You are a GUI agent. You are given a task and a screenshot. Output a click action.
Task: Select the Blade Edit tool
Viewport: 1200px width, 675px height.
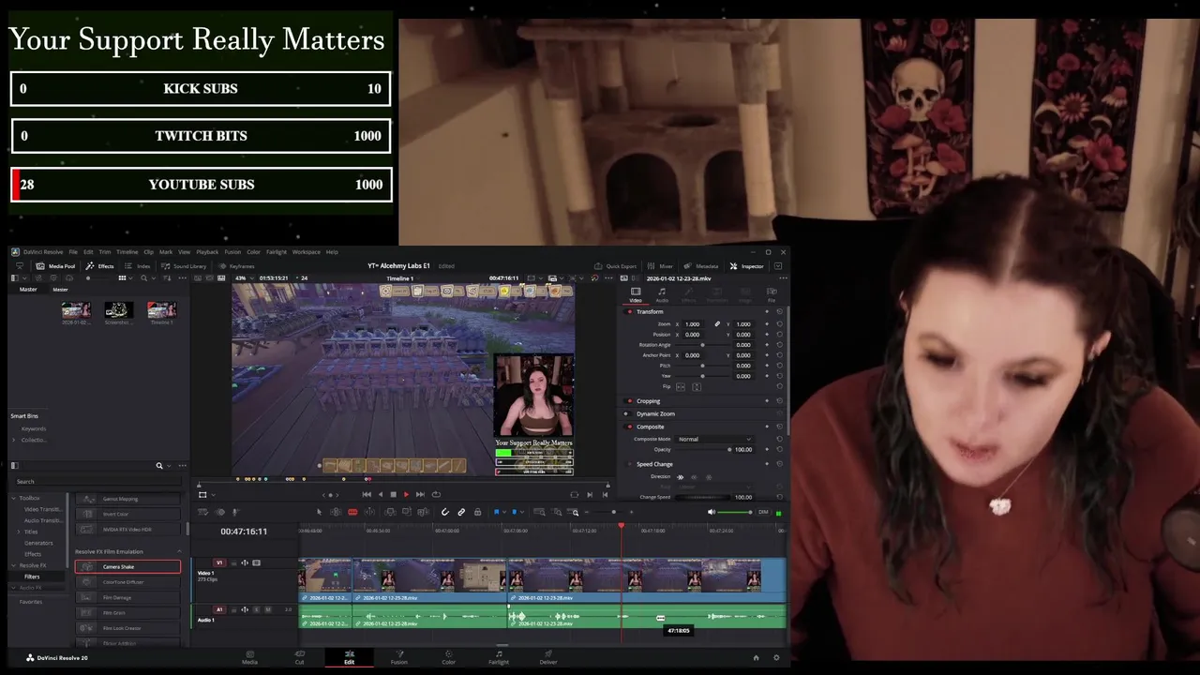352,512
